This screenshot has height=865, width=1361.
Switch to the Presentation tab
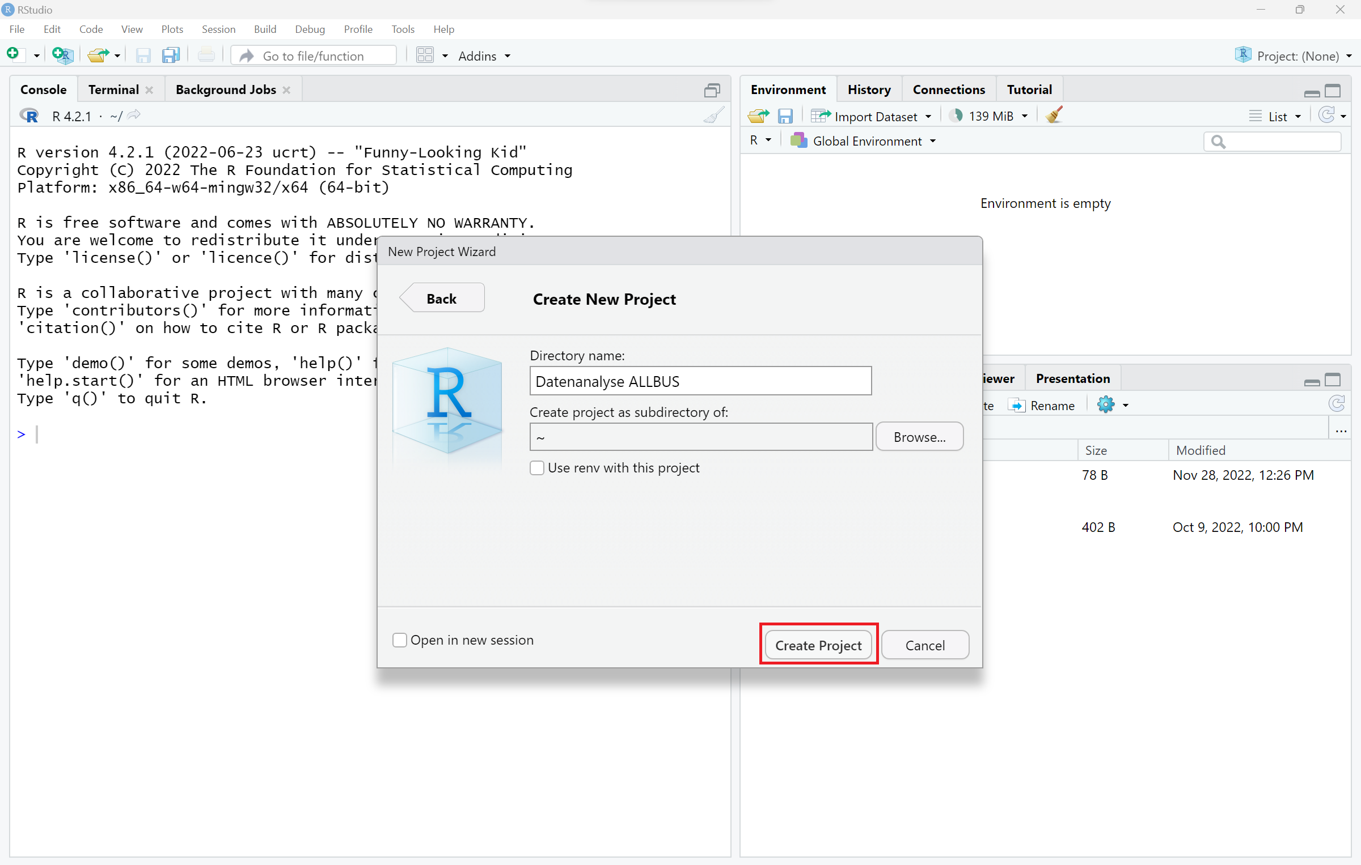pos(1072,378)
